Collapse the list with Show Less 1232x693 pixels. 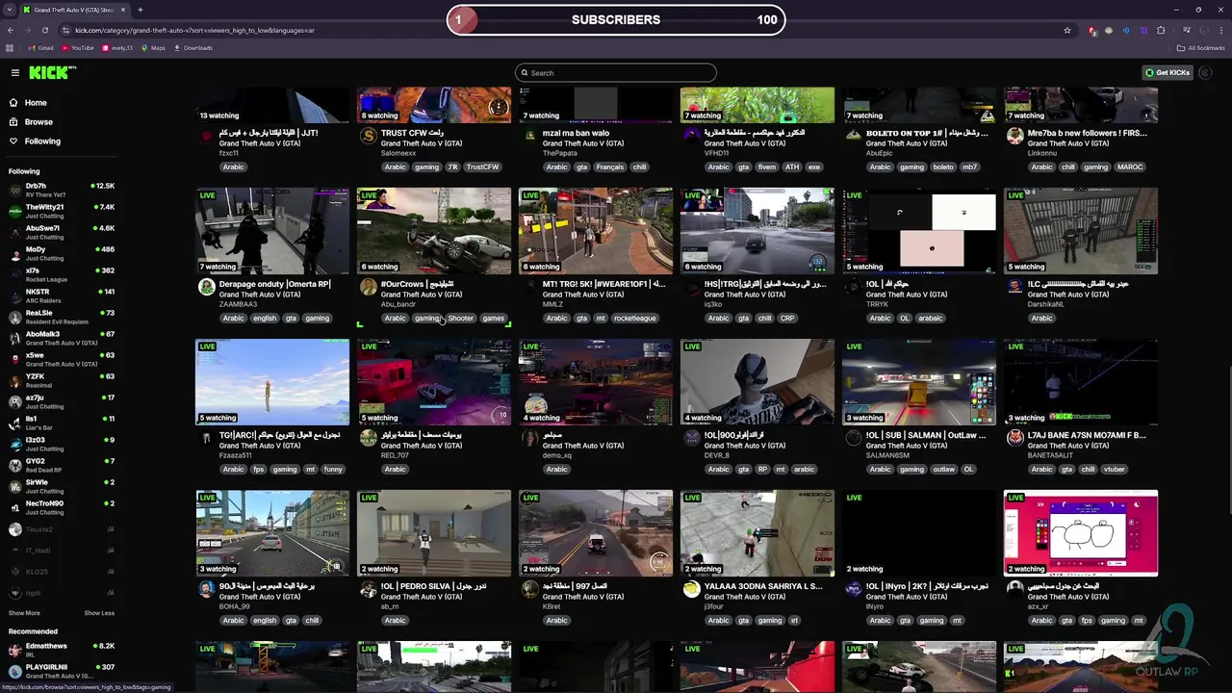pos(99,613)
